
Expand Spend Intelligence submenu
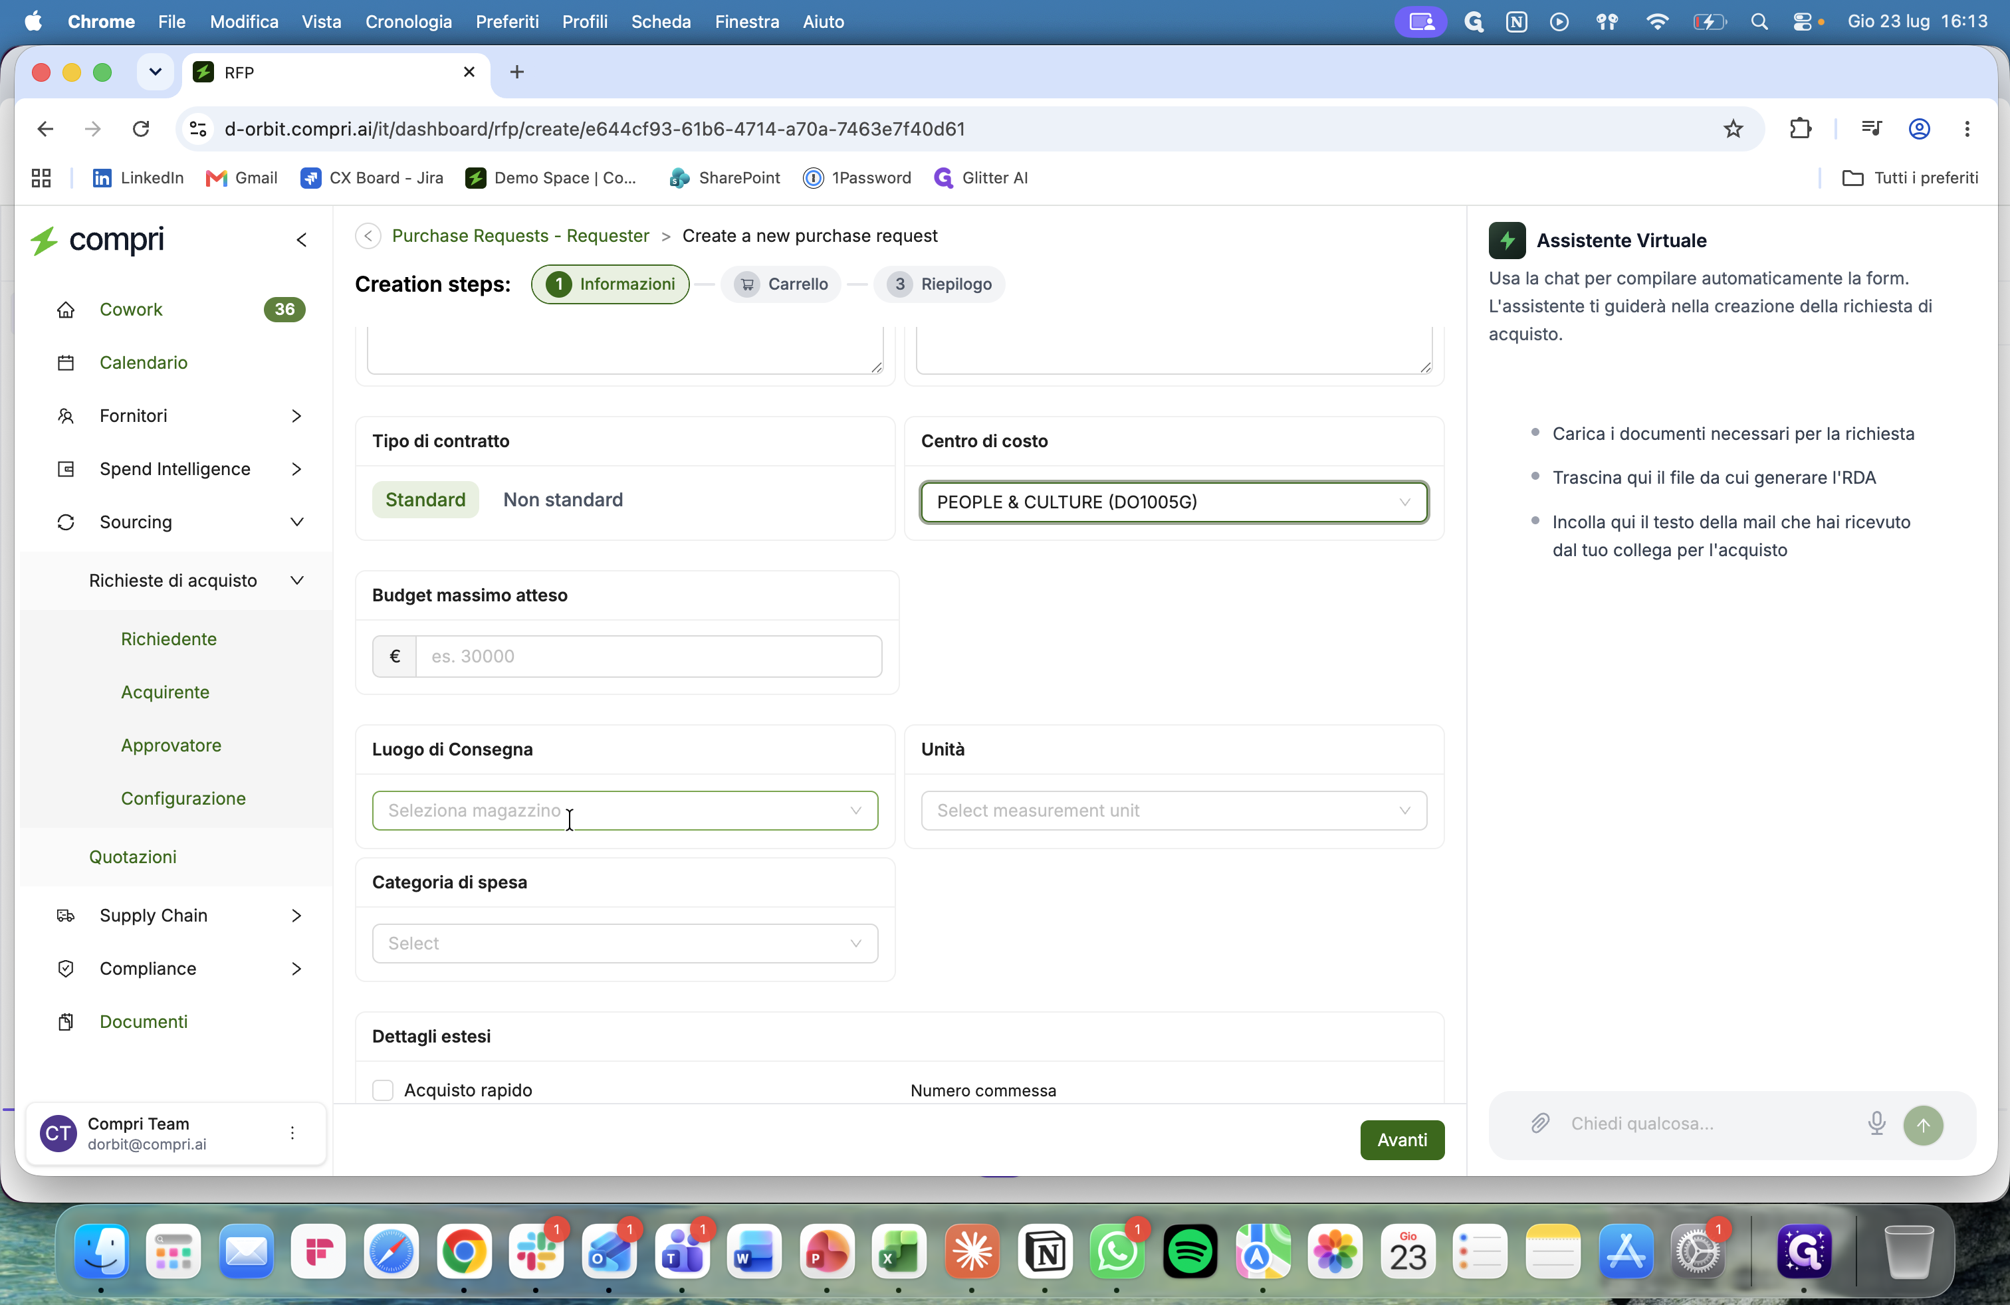click(296, 469)
